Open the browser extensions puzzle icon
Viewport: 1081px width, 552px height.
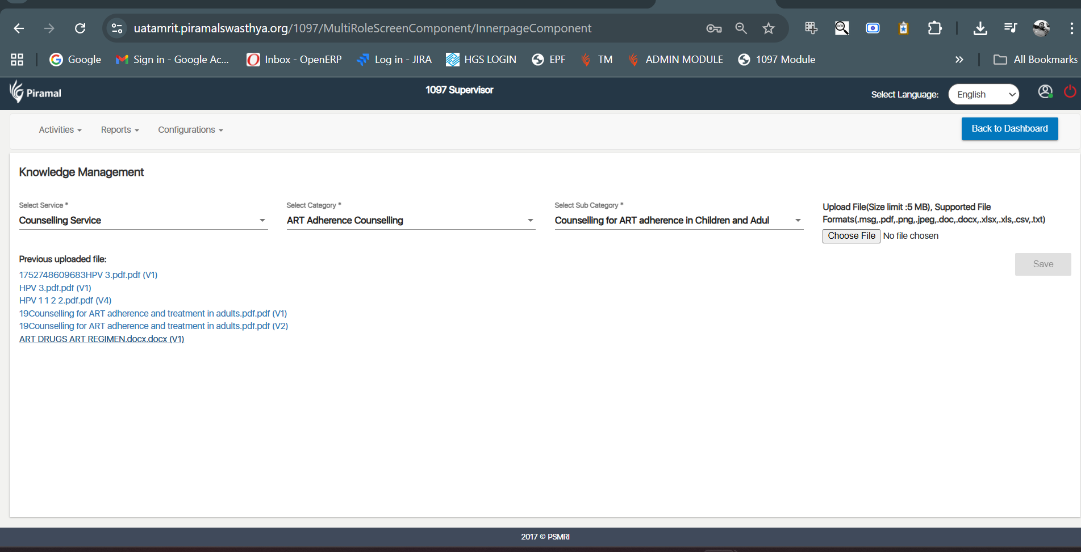click(934, 28)
